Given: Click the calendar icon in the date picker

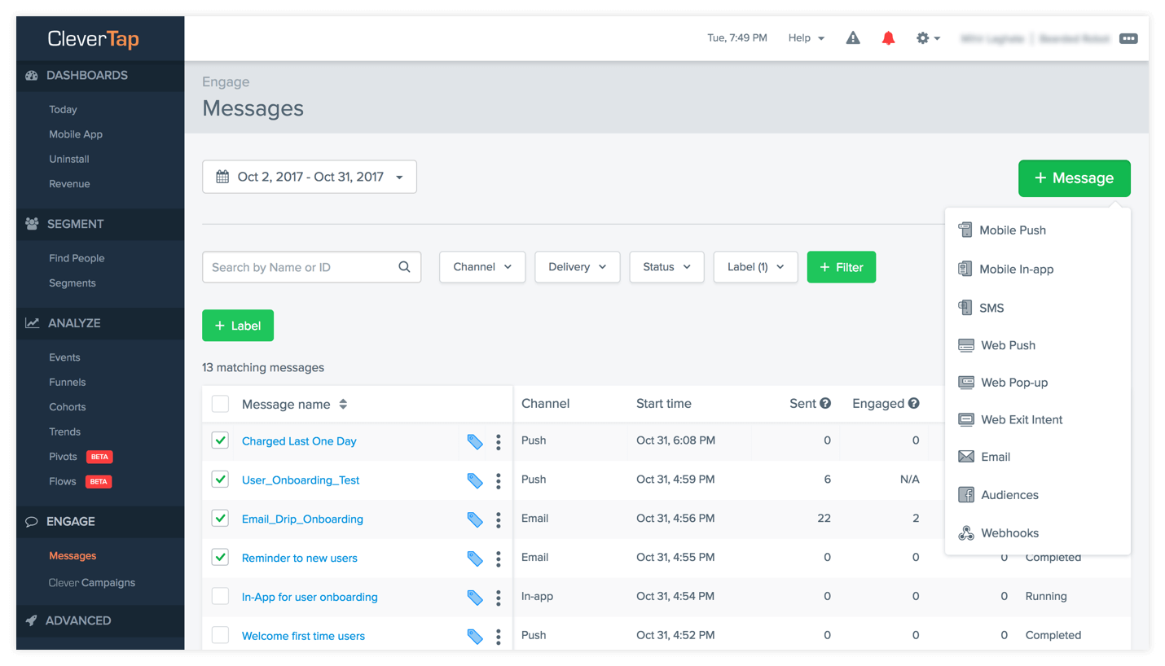Looking at the screenshot, I should pyautogui.click(x=222, y=176).
